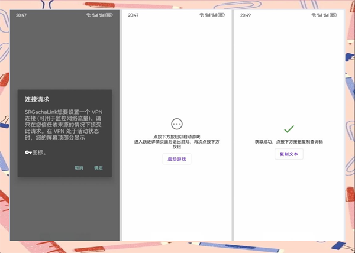355x253 pixels.
Task: Click the 20:47 clock on the middle screen
Action: [x=133, y=15]
